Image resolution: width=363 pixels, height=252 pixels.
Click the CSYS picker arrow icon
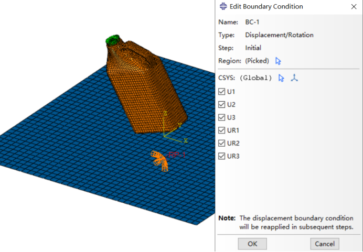click(x=281, y=78)
